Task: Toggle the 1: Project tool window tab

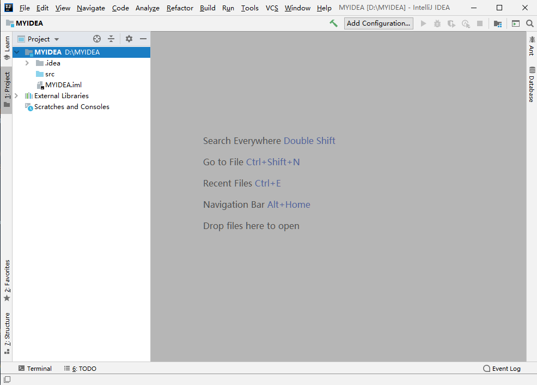Action: tap(7, 90)
